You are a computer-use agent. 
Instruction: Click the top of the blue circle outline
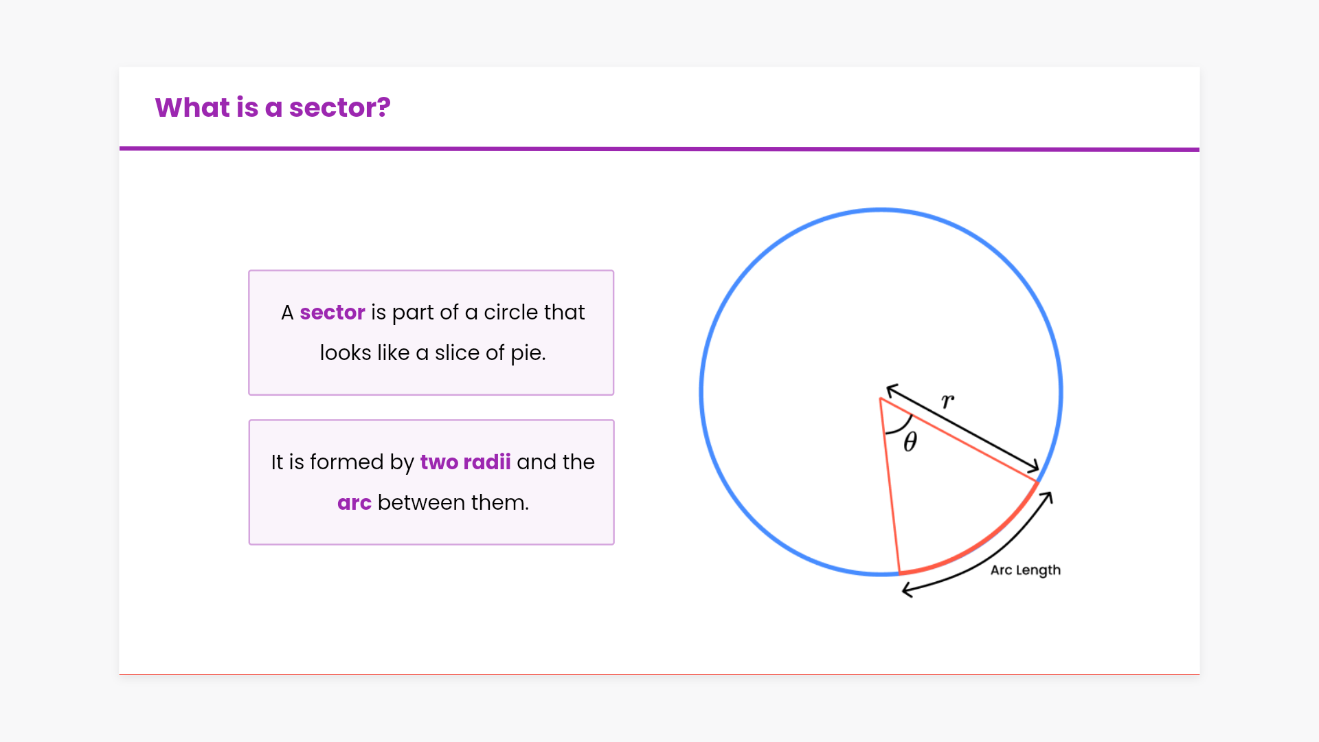[x=881, y=210]
